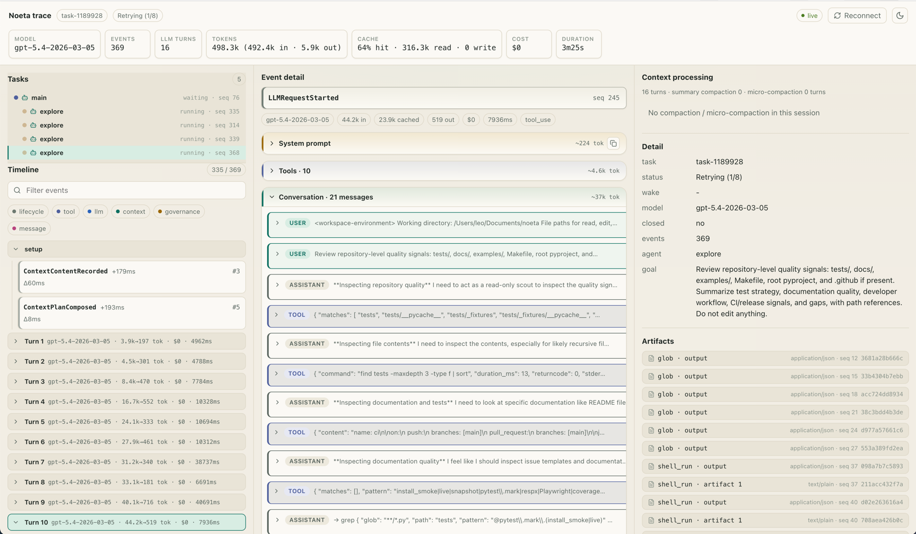Image resolution: width=916 pixels, height=534 pixels.
Task: Copy the system prompt with the copy icon
Action: pyautogui.click(x=613, y=144)
